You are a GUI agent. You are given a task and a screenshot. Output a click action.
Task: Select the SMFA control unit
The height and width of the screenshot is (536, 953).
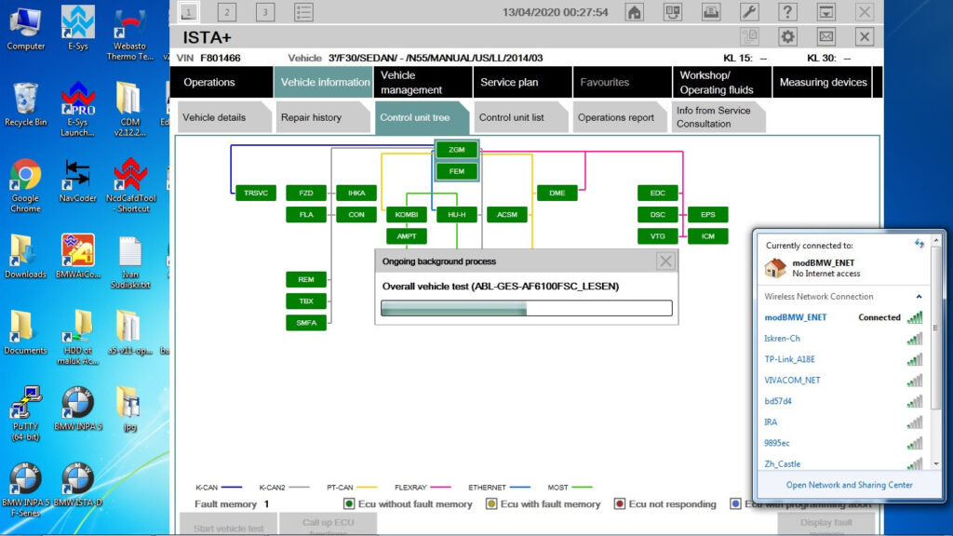pos(306,323)
